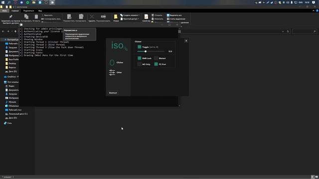The image size is (319, 179).
Task: Click the Rename (Переименовать) ribbon icon
Action: pyautogui.click(x=103, y=16)
